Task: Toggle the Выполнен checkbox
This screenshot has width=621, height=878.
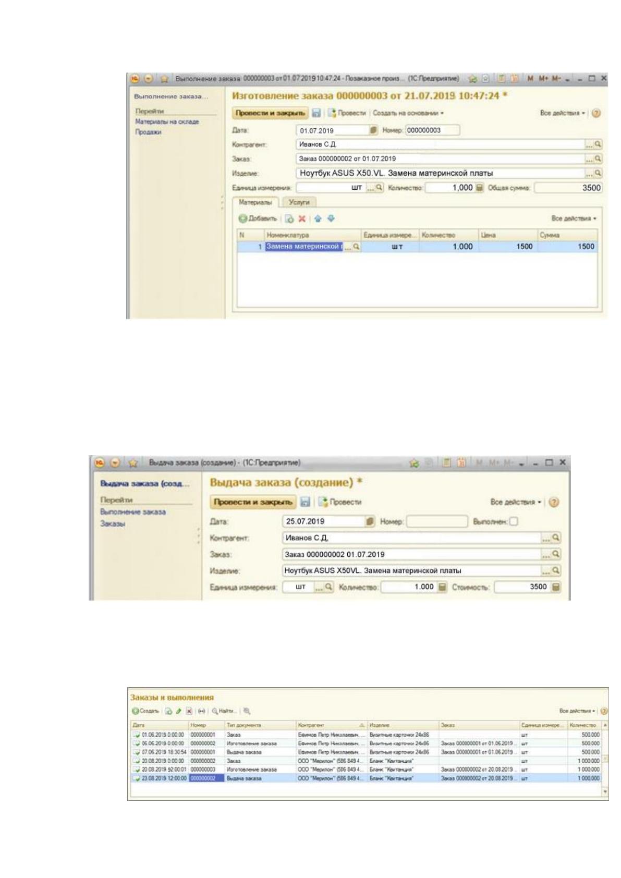Action: pyautogui.click(x=514, y=521)
